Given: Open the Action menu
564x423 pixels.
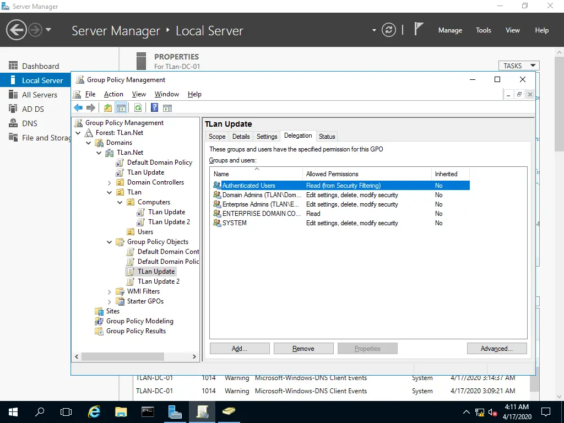Looking at the screenshot, I should (x=113, y=94).
